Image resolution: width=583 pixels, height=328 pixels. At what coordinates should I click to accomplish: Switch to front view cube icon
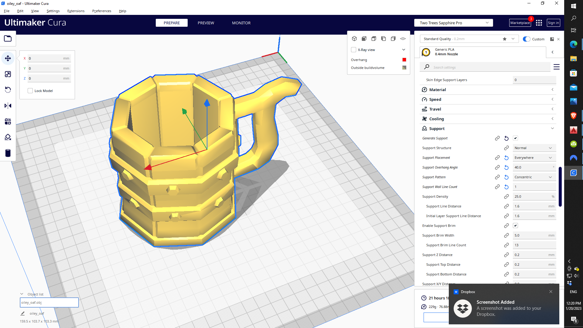coord(364,39)
